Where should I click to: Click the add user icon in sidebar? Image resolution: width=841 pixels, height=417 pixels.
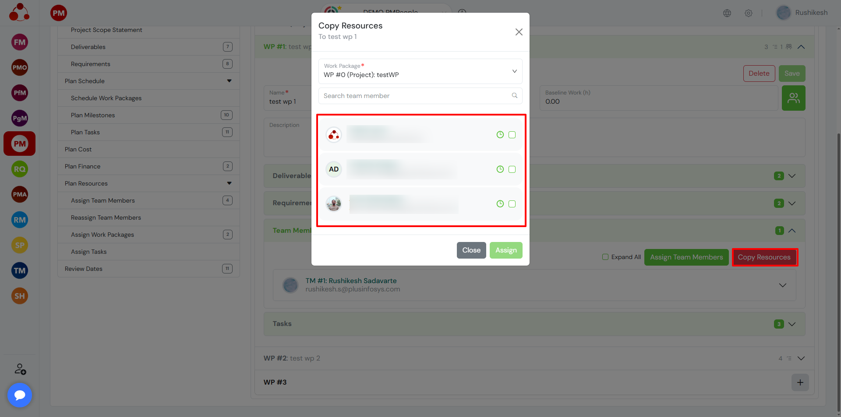pos(20,369)
